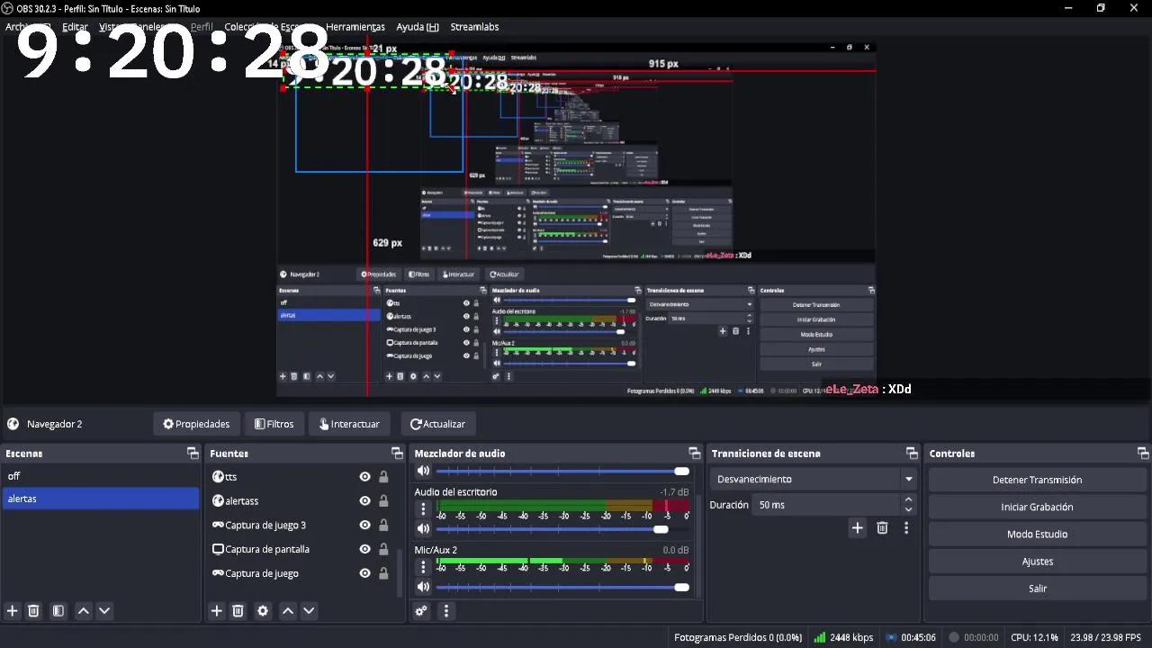
Task: Mute Mic/Aux 2 speaker icon
Action: click(x=423, y=588)
